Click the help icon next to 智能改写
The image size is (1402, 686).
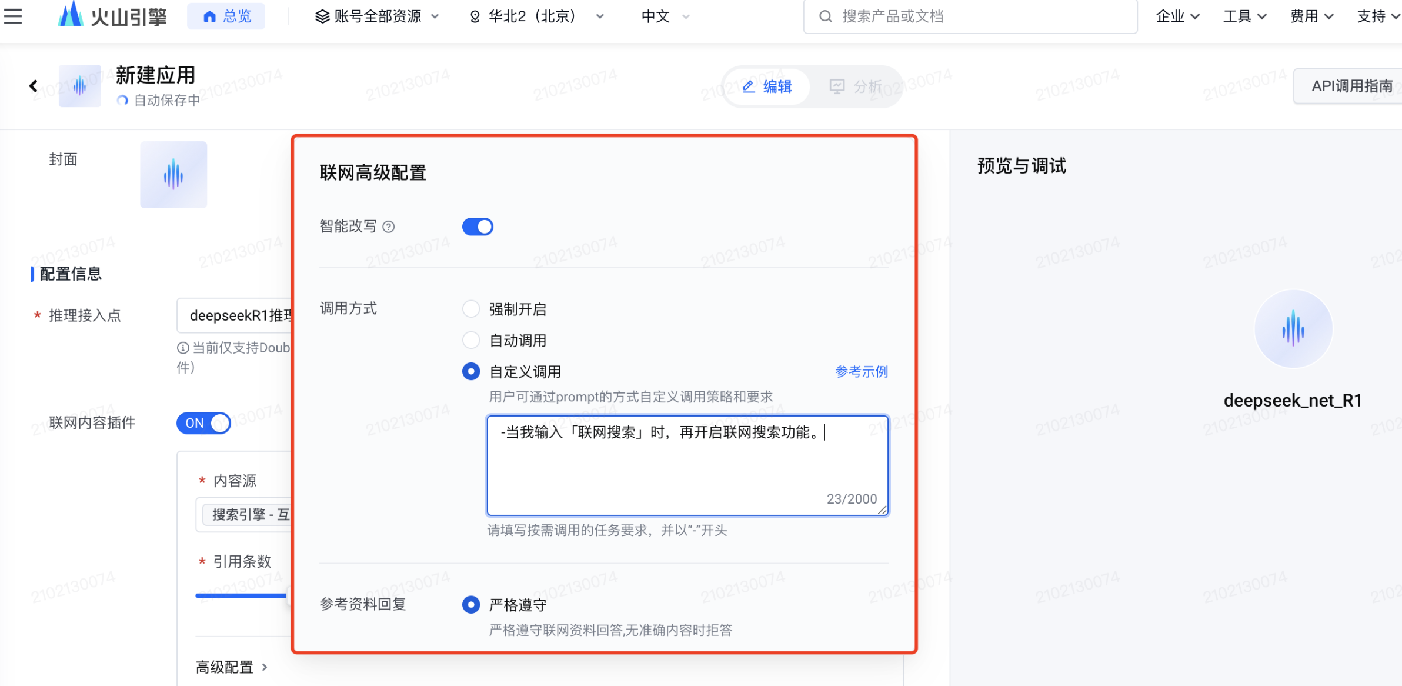point(389,227)
